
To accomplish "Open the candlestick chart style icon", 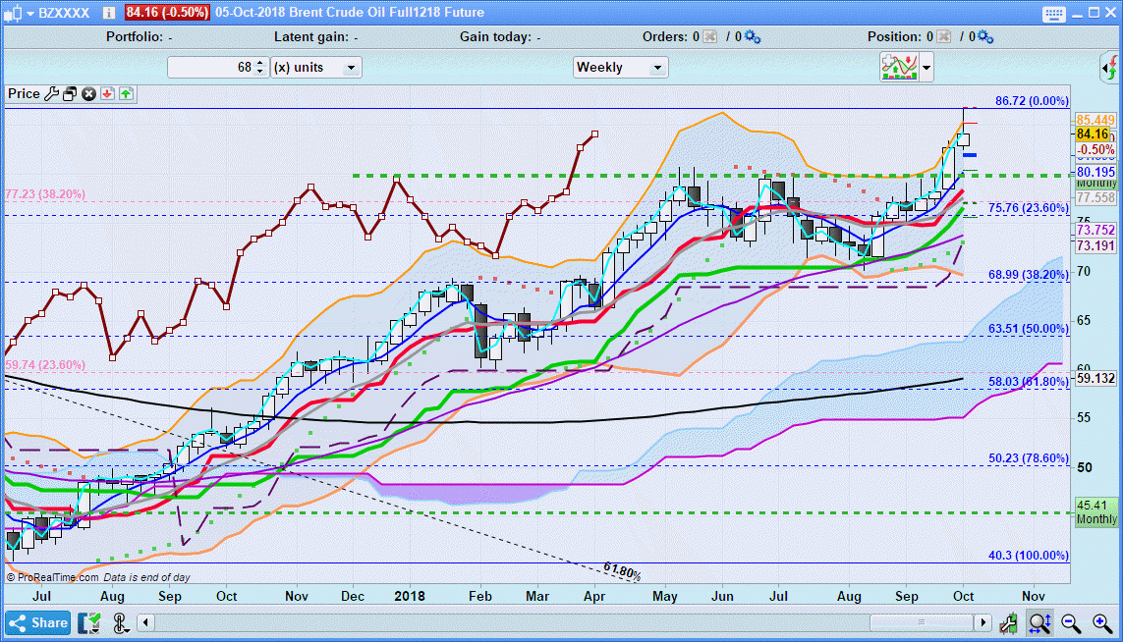I will [x=13, y=13].
